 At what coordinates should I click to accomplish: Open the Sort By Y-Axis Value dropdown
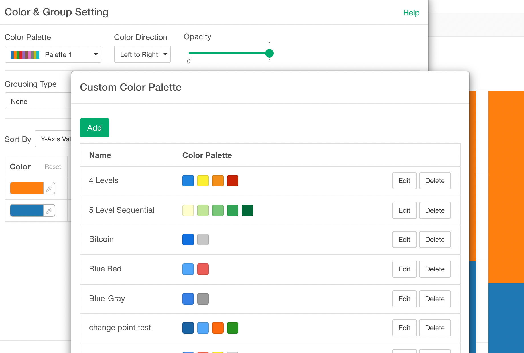coord(53,139)
